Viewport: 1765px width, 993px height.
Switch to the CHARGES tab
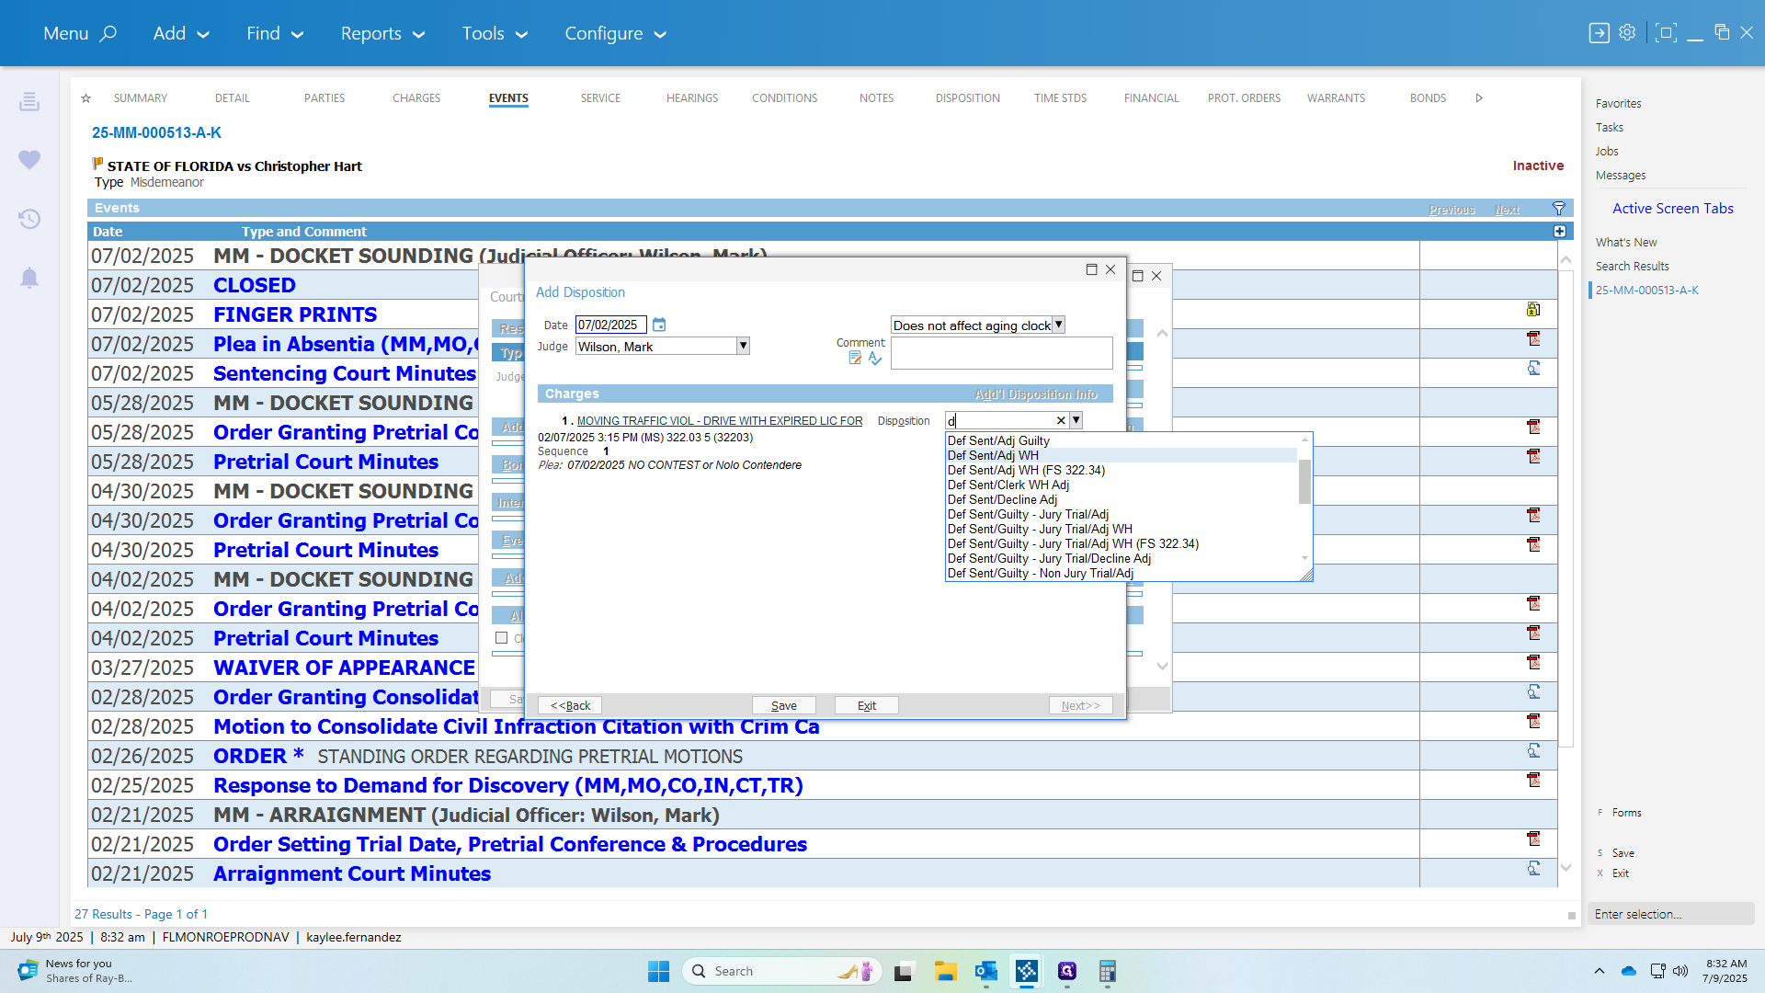pyautogui.click(x=416, y=98)
